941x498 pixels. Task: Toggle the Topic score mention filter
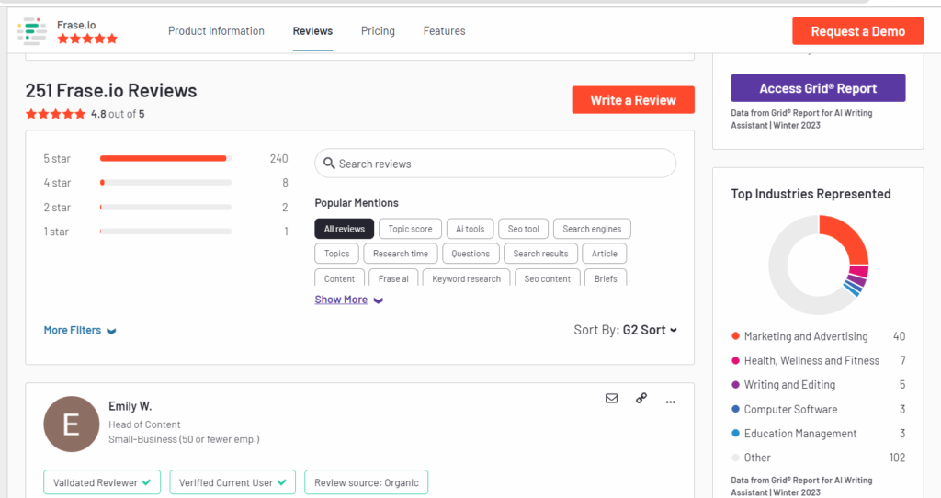click(410, 229)
